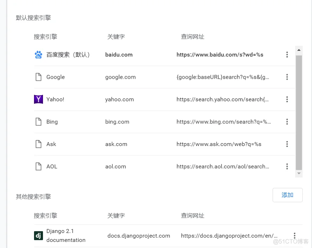Open more actions menu for Bing

point(287,122)
